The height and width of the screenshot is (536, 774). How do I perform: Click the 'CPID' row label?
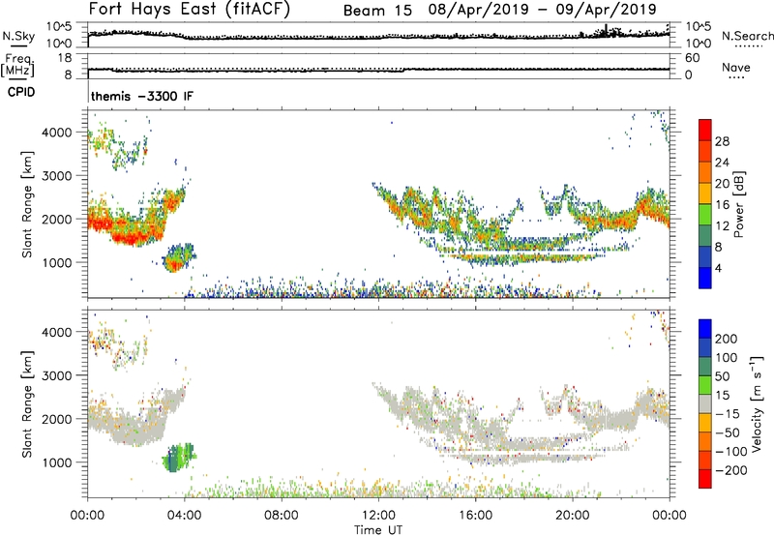point(21,92)
